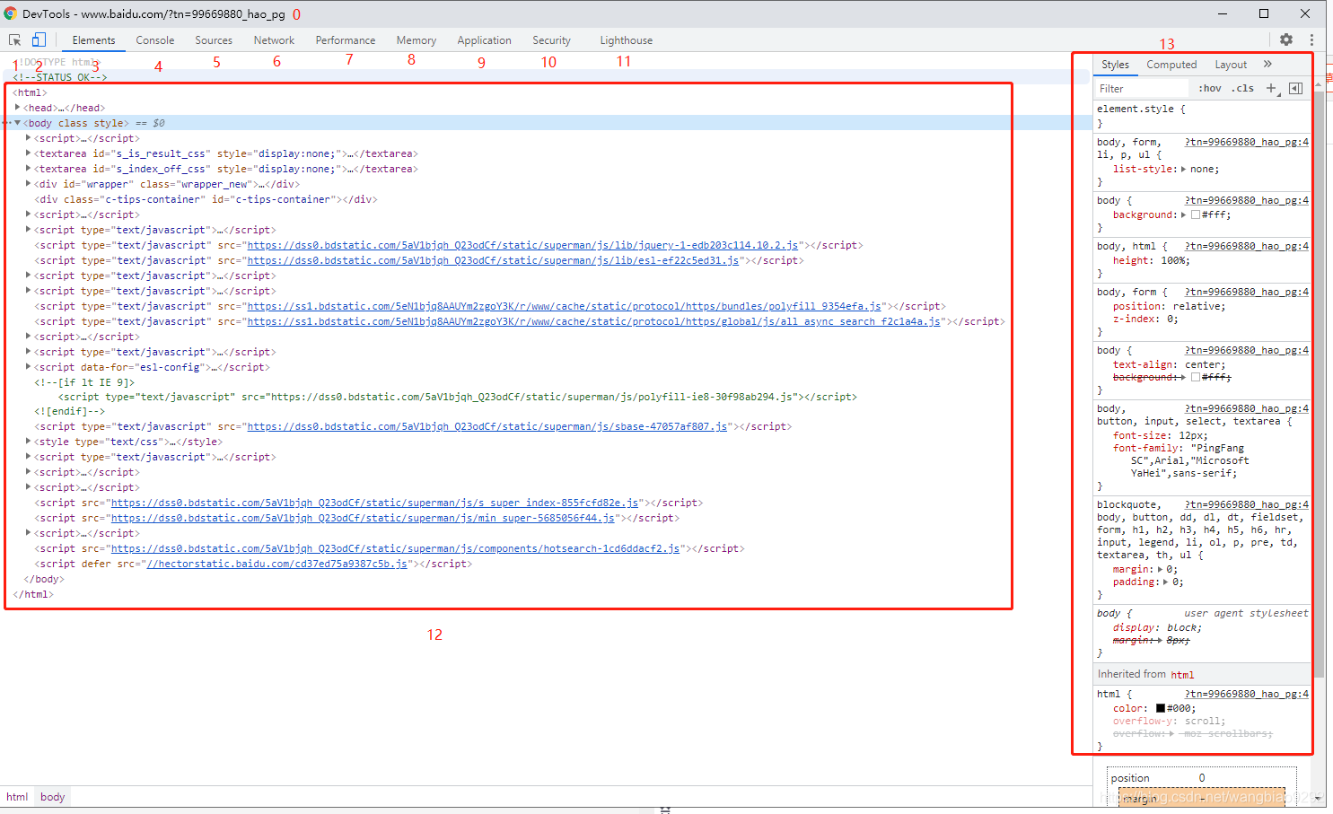Select the Elements tab
Image resolution: width=1333 pixels, height=814 pixels.
(x=93, y=40)
